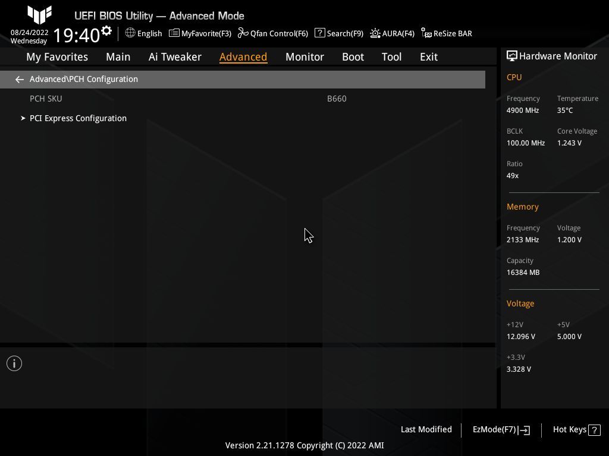Click CPU temperature value 35°C

[565, 110]
